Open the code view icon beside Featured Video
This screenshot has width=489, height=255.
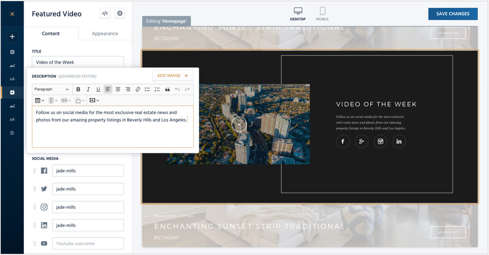(x=105, y=14)
